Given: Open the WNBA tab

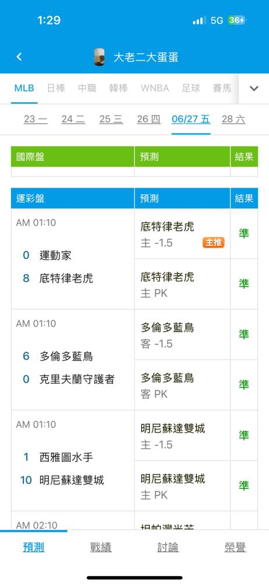Looking at the screenshot, I should (x=155, y=88).
